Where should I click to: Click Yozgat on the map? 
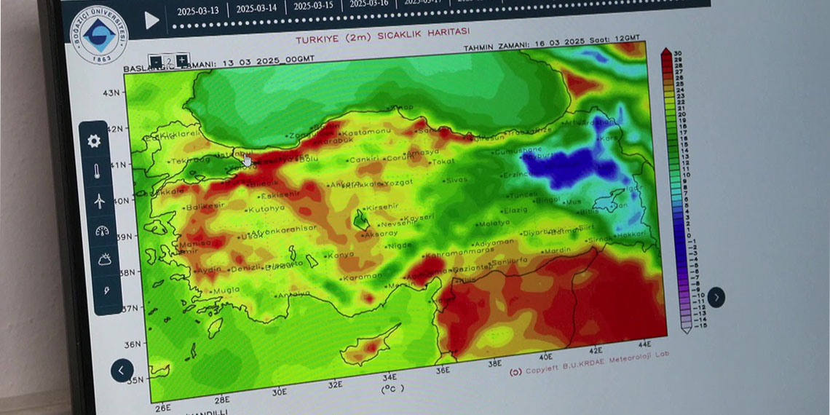pos(398,183)
